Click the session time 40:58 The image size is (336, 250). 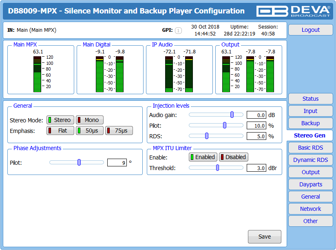268,34
